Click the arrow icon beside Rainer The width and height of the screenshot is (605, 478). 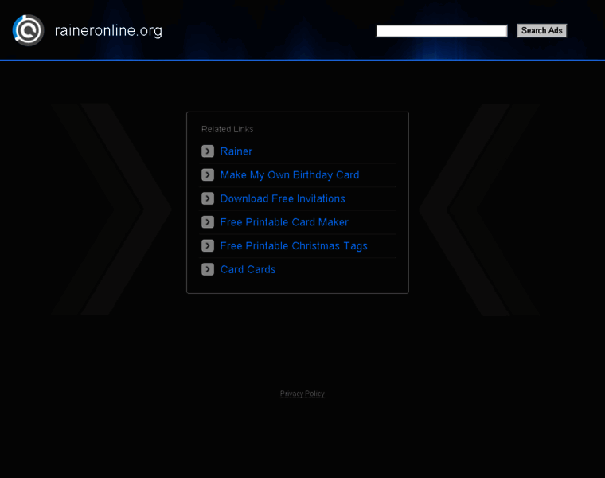coord(208,151)
